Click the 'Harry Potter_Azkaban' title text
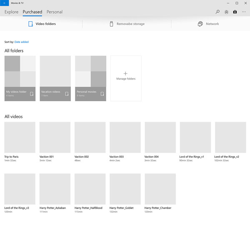Viewport: 250px width, 227px height. [52, 208]
